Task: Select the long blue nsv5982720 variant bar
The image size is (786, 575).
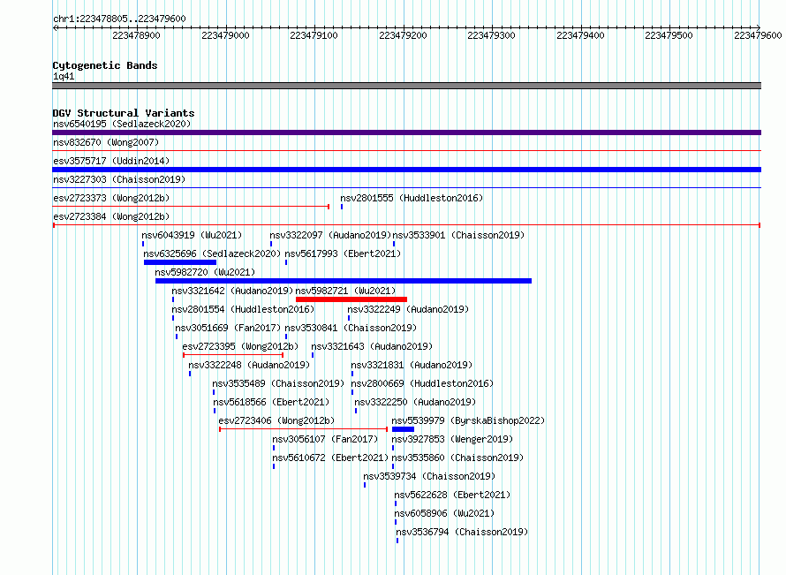Action: click(344, 281)
